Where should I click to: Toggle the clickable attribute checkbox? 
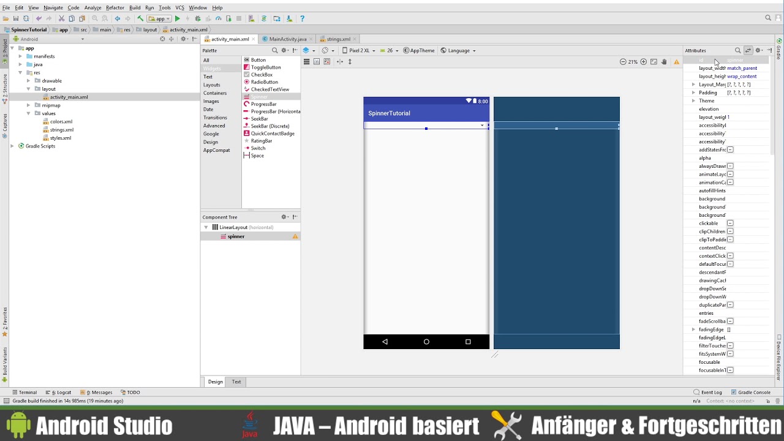pyautogui.click(x=730, y=223)
